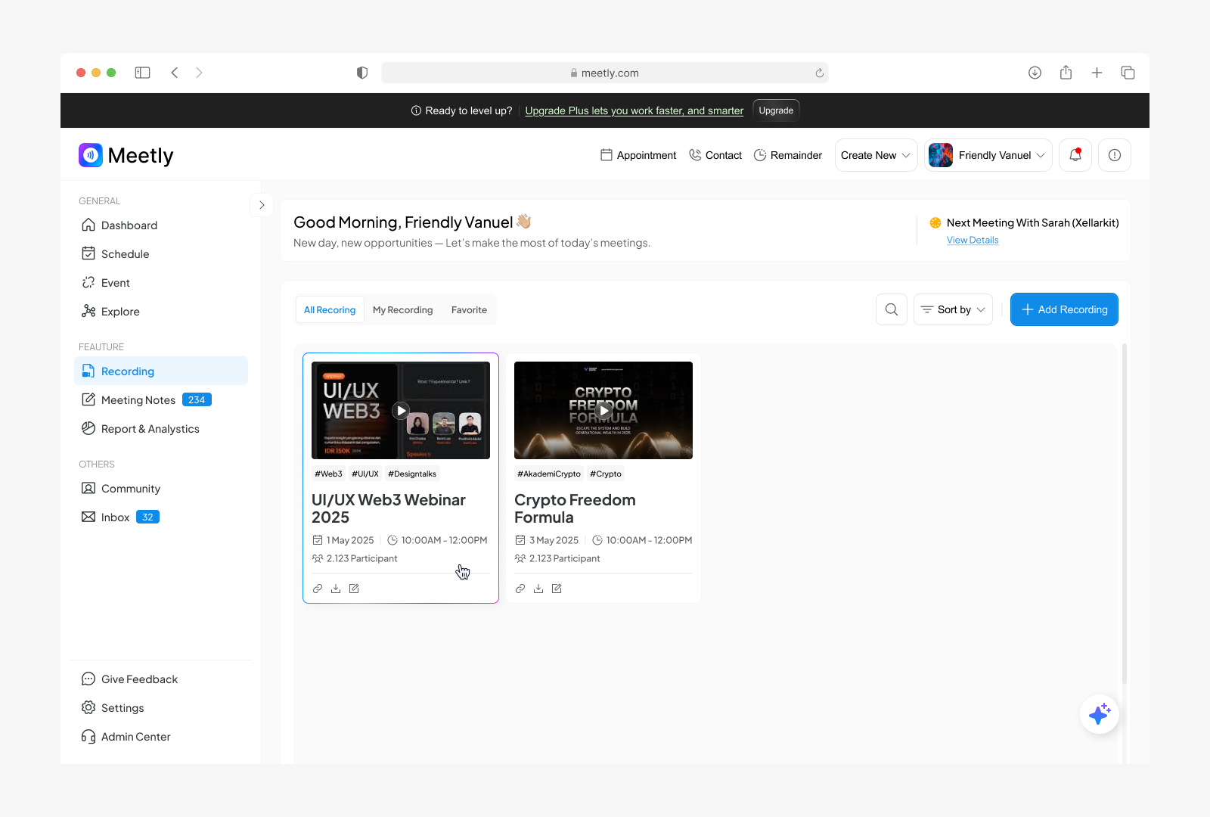Viewport: 1210px width, 817px height.
Task: Open the Contact option in the header
Action: pyautogui.click(x=715, y=155)
